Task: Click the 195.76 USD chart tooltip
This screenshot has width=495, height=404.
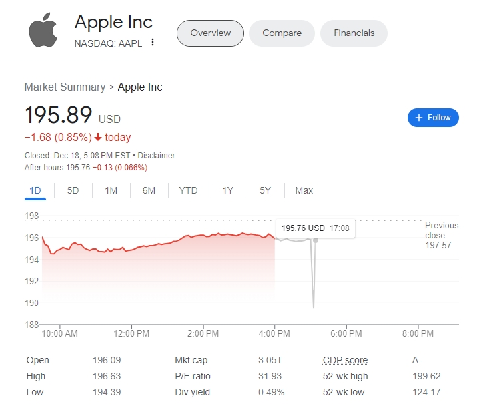Action: pos(314,228)
